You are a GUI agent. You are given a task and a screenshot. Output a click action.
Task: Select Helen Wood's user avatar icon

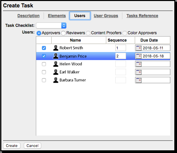56,64
